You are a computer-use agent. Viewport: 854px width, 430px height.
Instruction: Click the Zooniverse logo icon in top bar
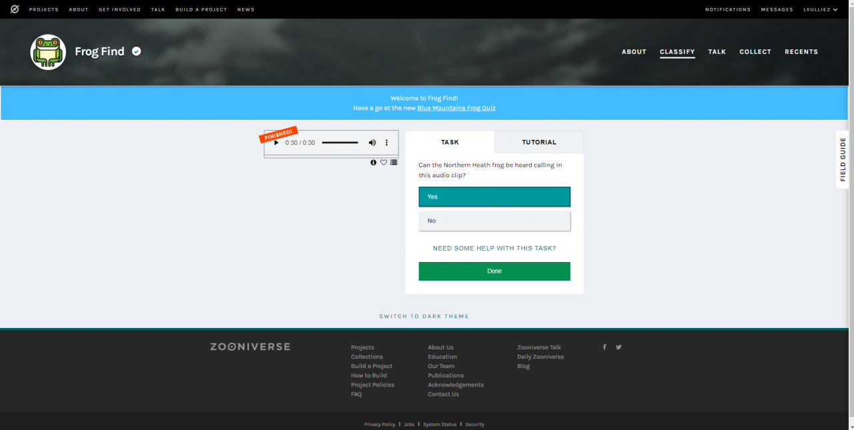pos(15,9)
